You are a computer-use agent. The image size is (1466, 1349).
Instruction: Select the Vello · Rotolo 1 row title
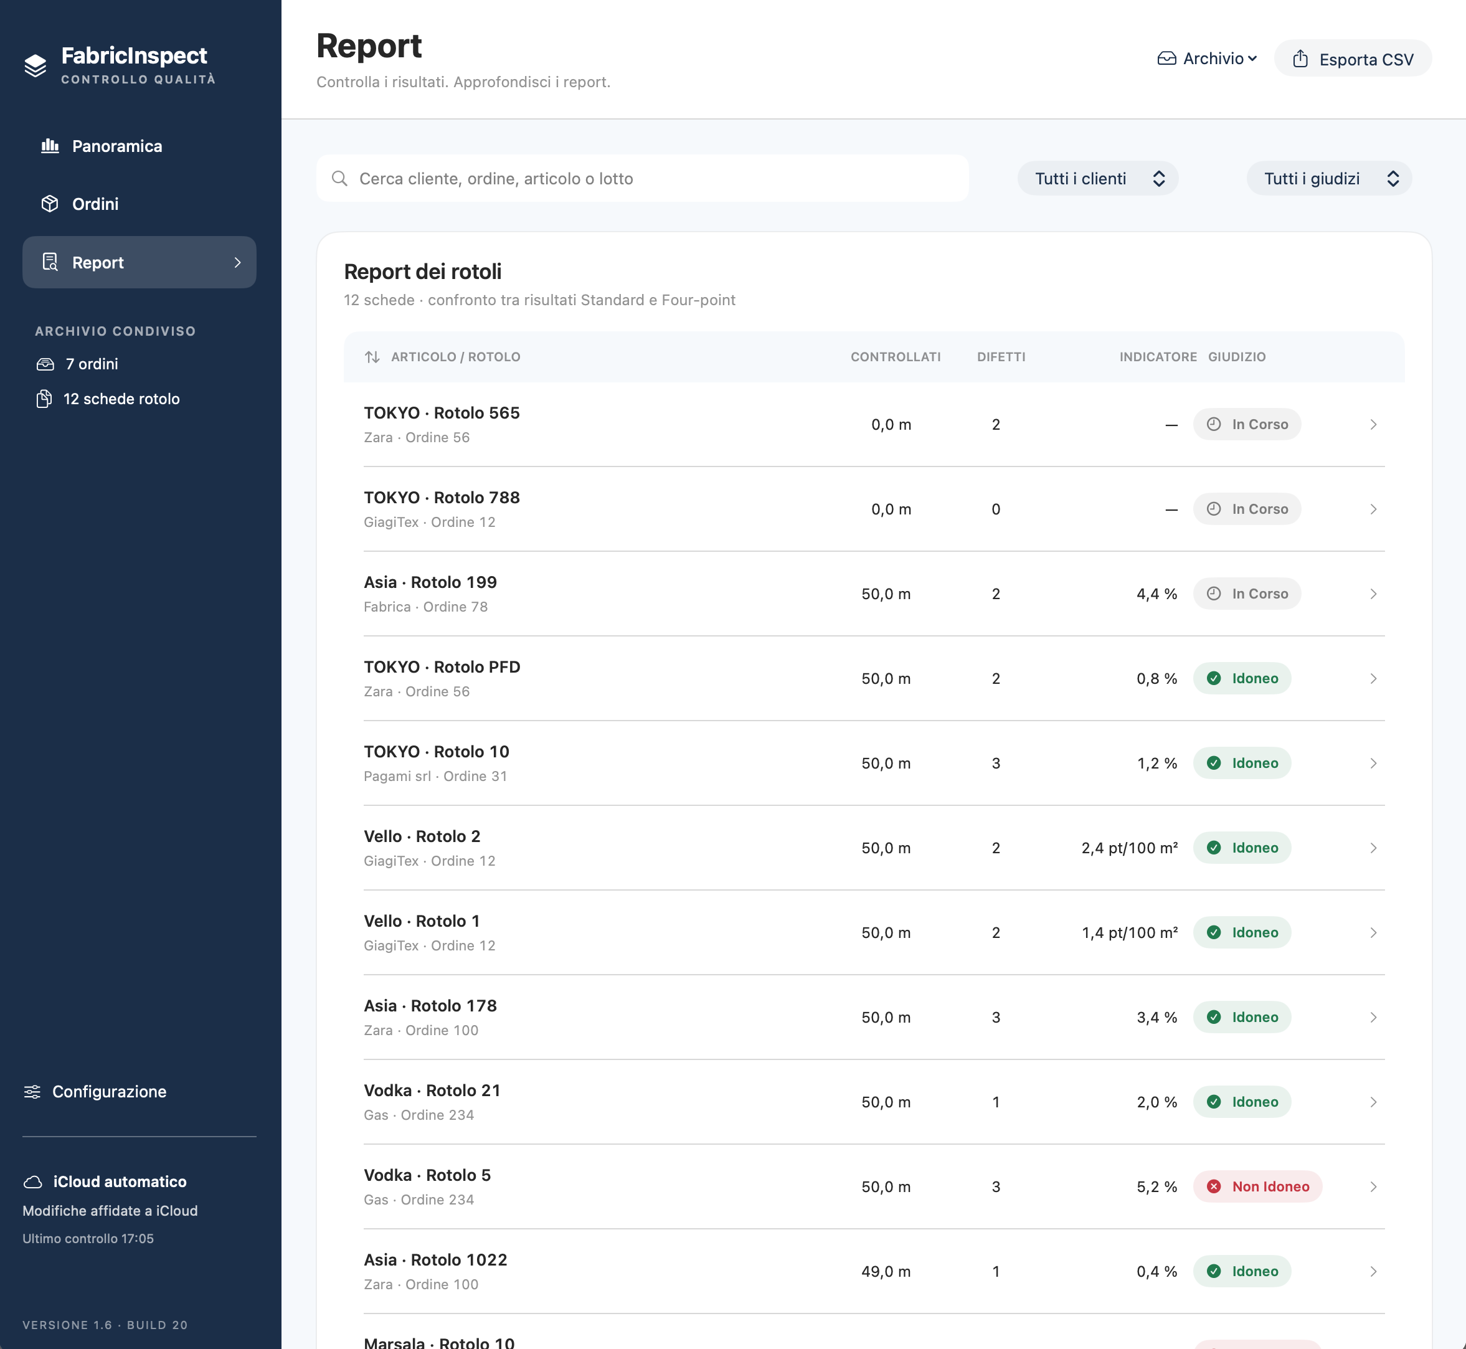(x=422, y=921)
